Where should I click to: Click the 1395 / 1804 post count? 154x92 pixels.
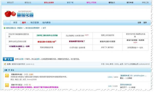[113, 77]
